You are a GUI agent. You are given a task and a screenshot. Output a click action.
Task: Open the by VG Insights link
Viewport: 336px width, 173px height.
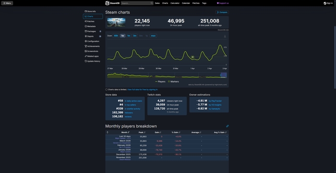click(x=215, y=105)
